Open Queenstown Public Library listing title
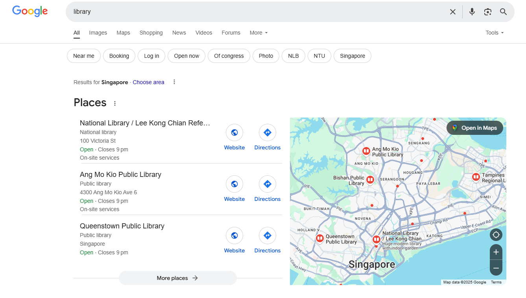This screenshot has height=298, width=526. click(x=122, y=226)
